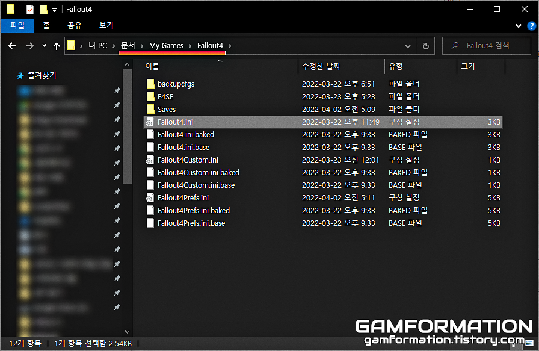Open the recent locations dropdown arrow

44,45
